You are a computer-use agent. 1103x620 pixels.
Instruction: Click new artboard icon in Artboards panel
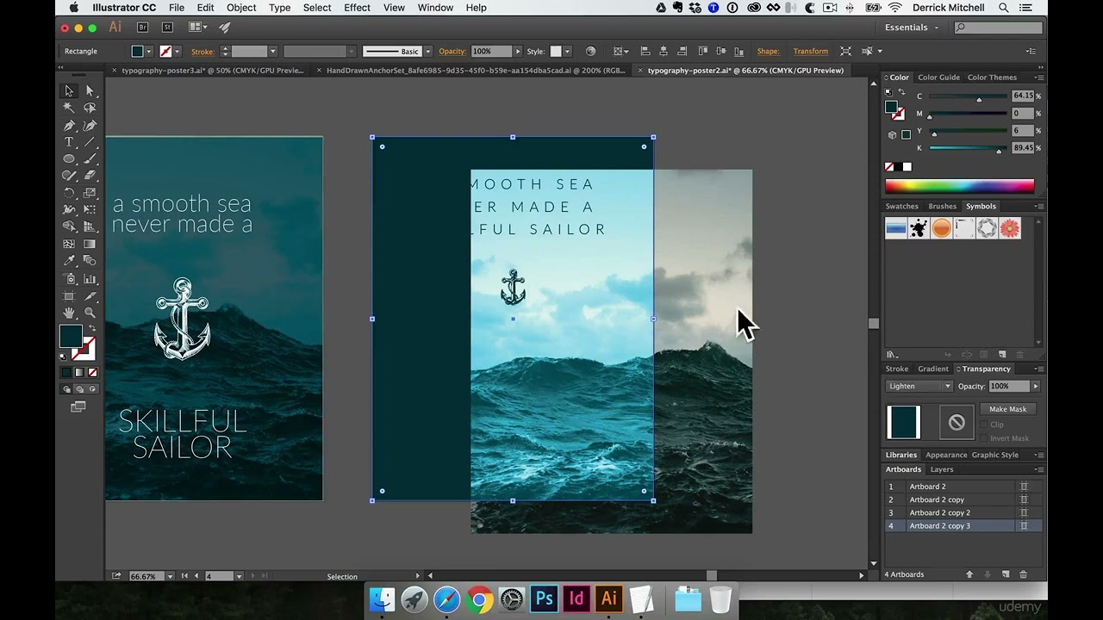pyautogui.click(x=1006, y=574)
